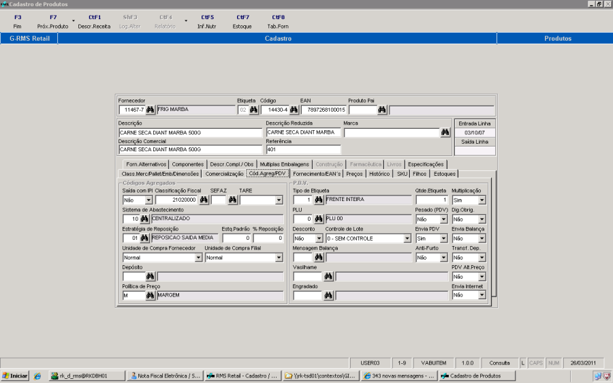The height and width of the screenshot is (383, 613).
Task: Open the Estoques tab
Action: click(x=445, y=174)
